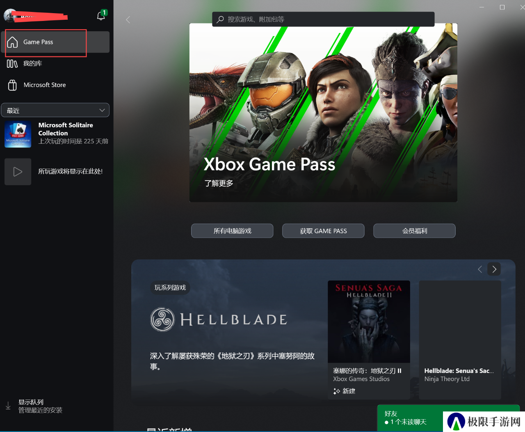
Task: Open Hellblade: Senua's Sacrifice card
Action: (460, 340)
